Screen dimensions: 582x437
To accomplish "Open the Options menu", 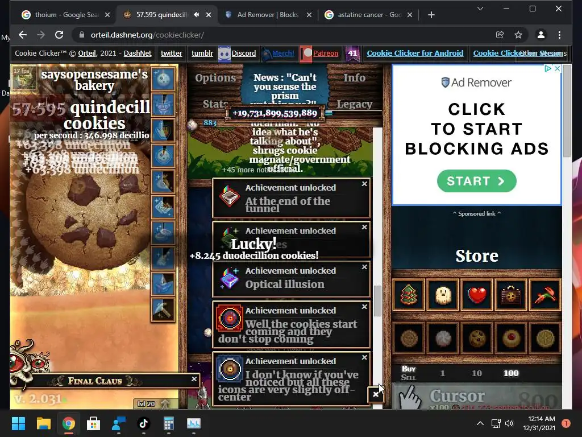I will coord(215,77).
